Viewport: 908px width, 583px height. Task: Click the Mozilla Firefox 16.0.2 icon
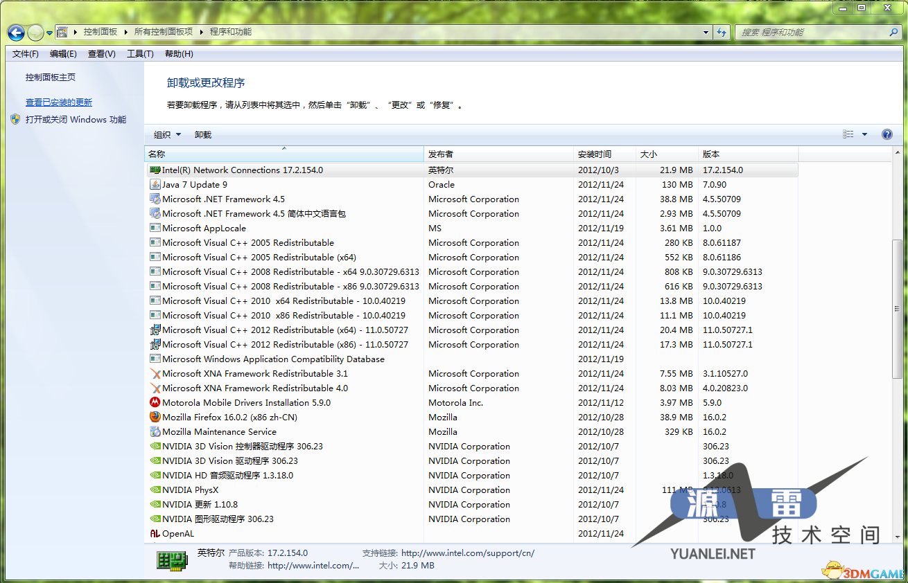point(155,418)
